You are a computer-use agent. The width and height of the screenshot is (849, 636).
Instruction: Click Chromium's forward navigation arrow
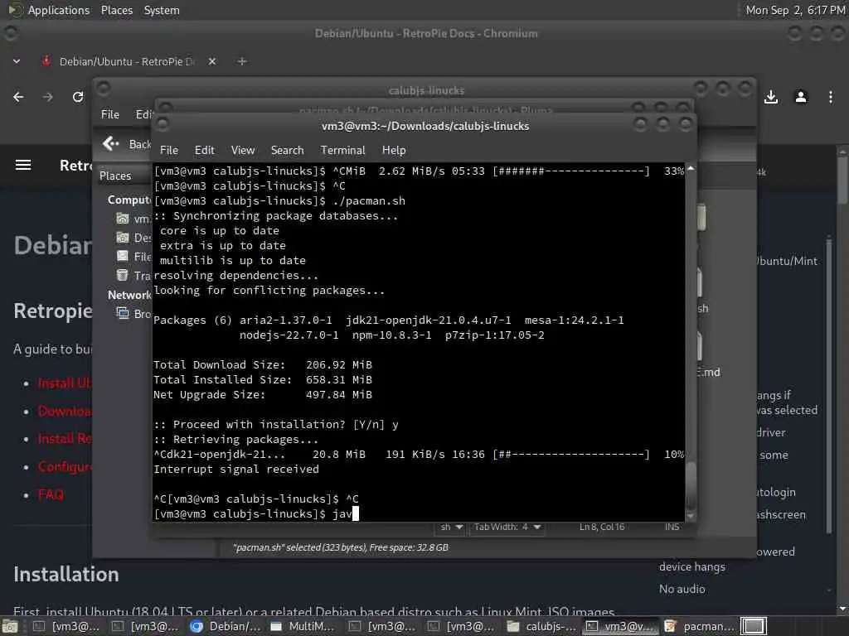point(48,97)
